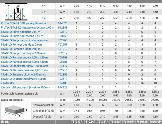Image resolution: width=162 pixels, height=124 pixels.
Task: Click the 'A ≈' working height label
Action: (43, 6)
